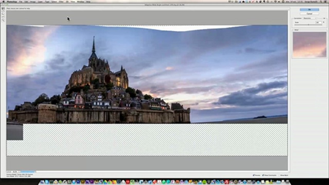Select the Zoom tool in the filter toolbar

click(x=3, y=20)
